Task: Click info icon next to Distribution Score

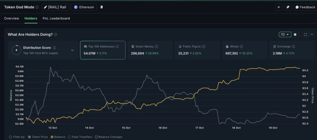Action: point(54,48)
